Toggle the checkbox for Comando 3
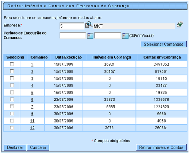The height and width of the screenshot is (153, 190). [x=12, y=78]
